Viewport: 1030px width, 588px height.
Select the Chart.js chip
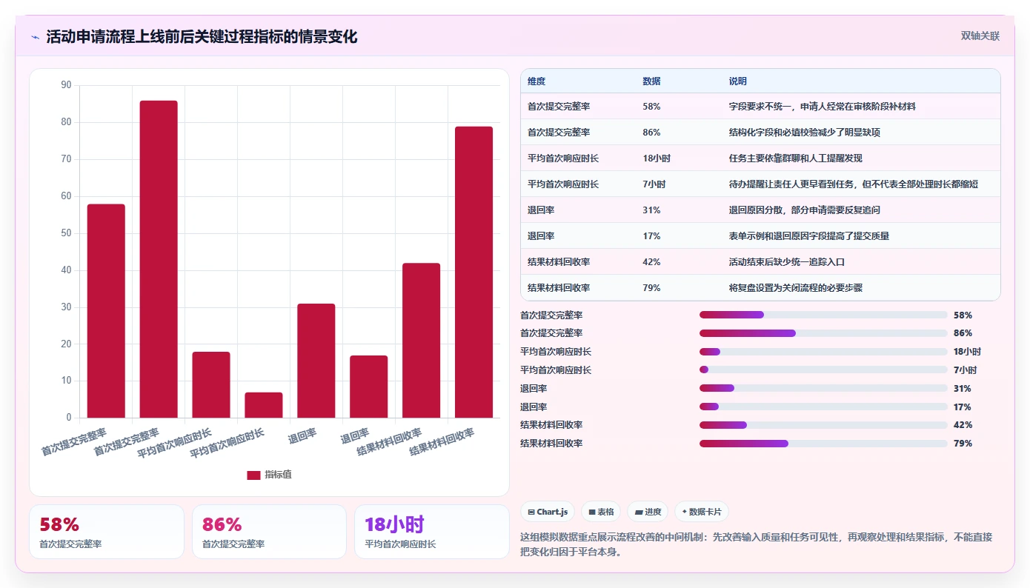tap(548, 512)
